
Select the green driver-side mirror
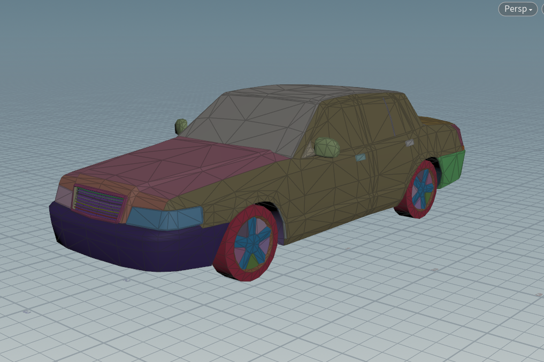(x=327, y=147)
